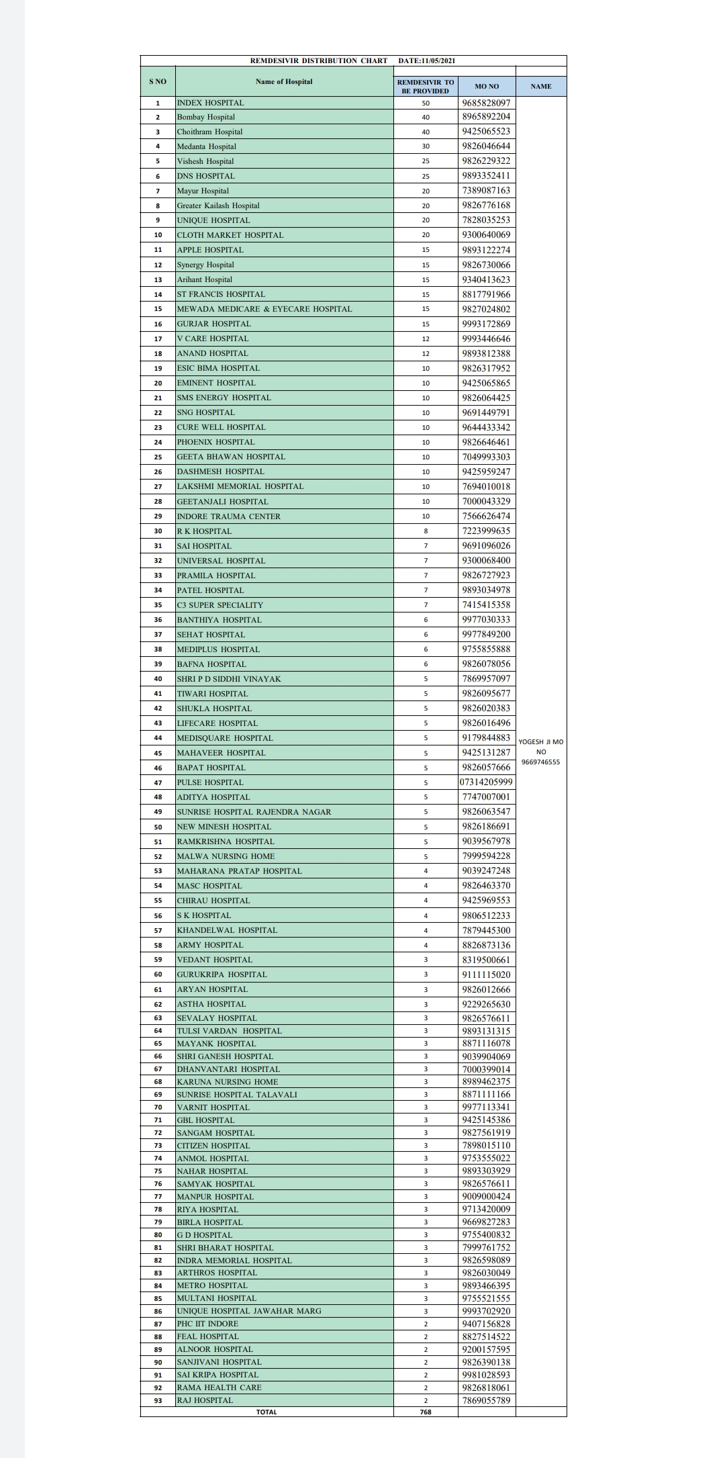Viewport: 725px width, 1458px height.
Task: Select the TOTAL label at table bottom
Action: pyautogui.click(x=267, y=1412)
